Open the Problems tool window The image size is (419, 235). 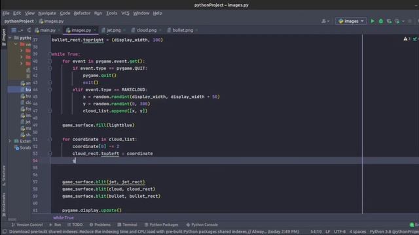pos(100,225)
